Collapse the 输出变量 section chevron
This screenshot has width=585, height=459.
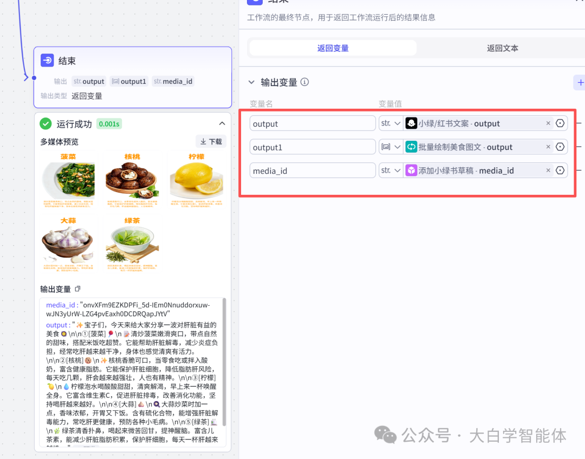(x=251, y=82)
